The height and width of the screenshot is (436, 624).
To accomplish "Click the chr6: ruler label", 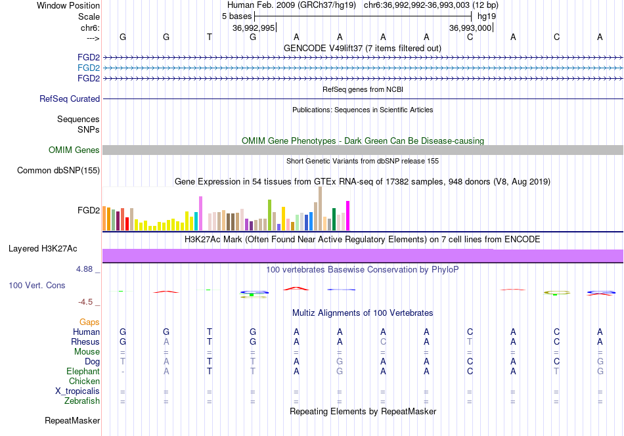I will [90, 28].
